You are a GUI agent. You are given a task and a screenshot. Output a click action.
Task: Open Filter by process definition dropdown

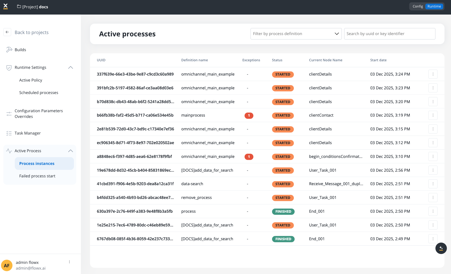coord(296,34)
